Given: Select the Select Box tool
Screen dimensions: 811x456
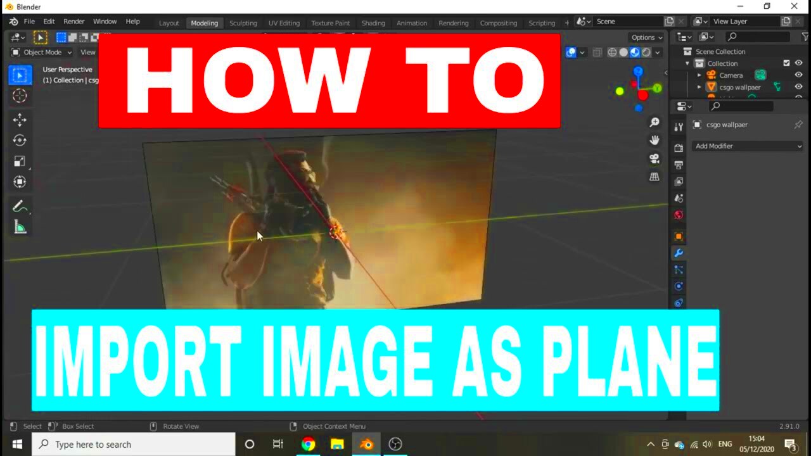Looking at the screenshot, I should (20, 75).
